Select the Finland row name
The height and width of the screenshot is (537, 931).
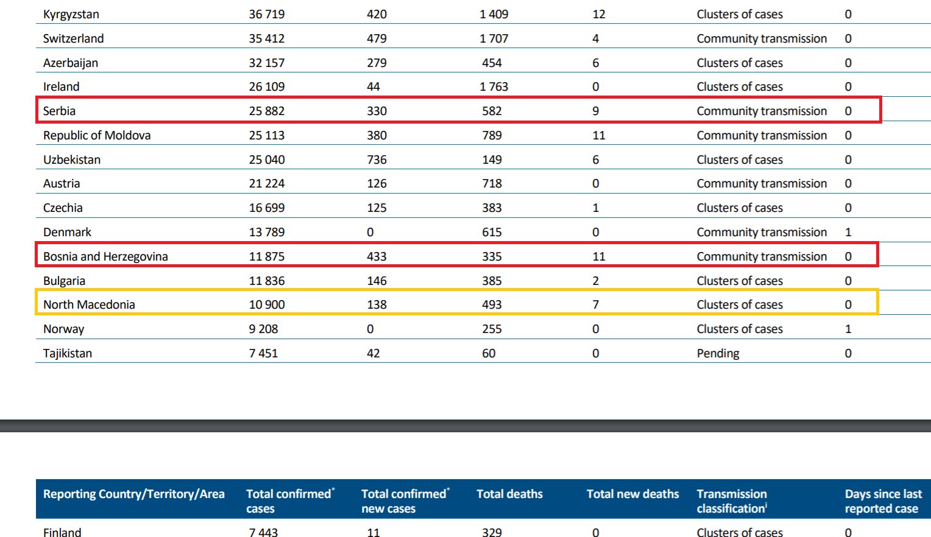tap(62, 532)
